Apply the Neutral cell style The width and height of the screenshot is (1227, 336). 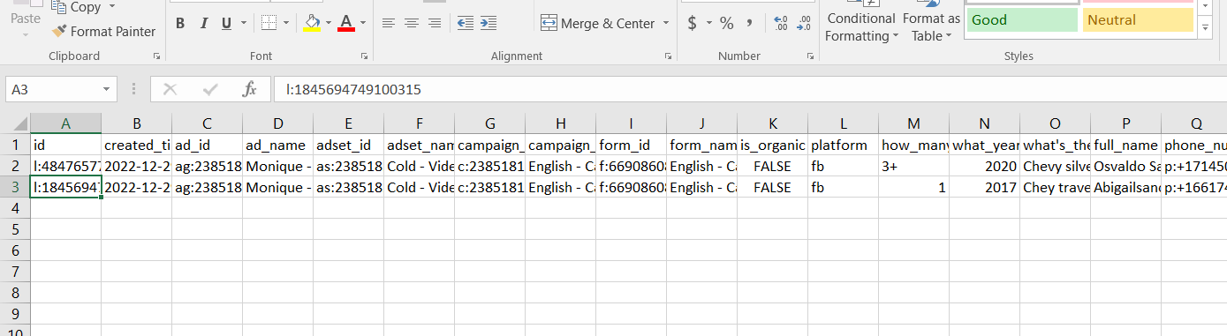coord(1138,20)
